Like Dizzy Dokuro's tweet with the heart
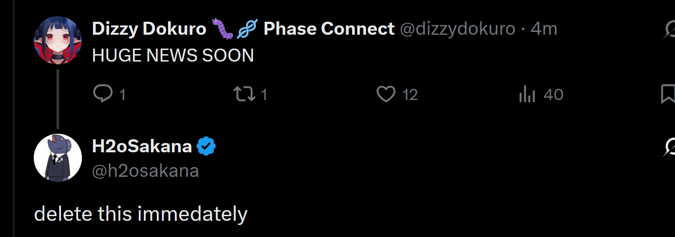 tap(386, 94)
